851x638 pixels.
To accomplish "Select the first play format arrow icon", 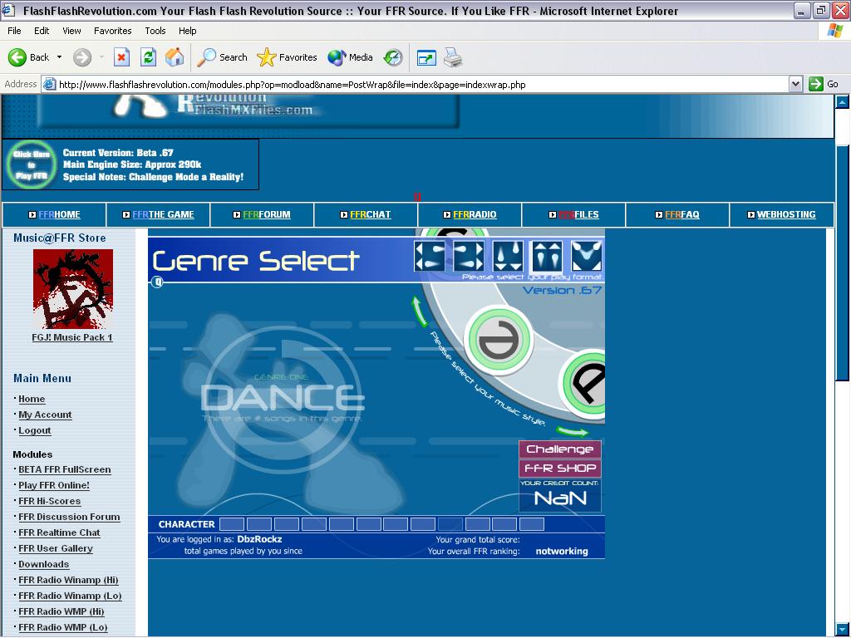I will pos(430,256).
